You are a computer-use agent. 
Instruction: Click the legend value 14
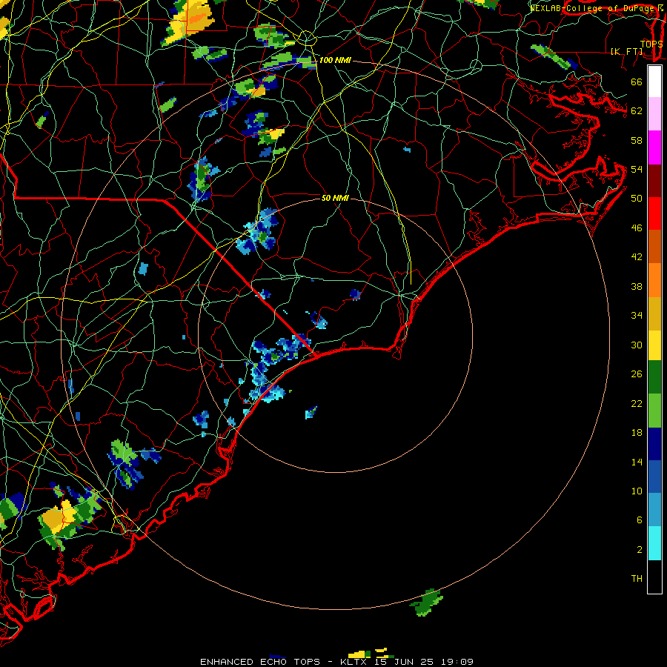coord(637,462)
